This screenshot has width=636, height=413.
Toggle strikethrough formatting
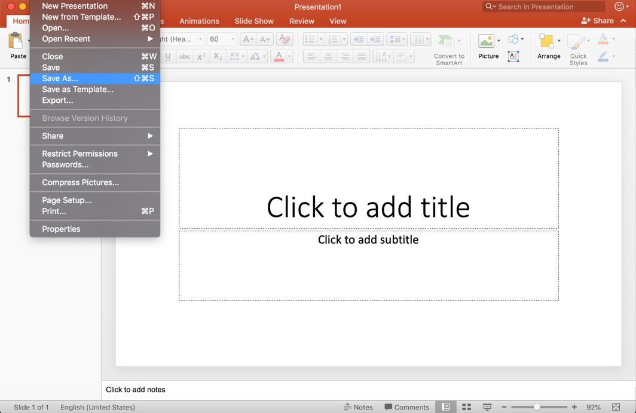(185, 56)
